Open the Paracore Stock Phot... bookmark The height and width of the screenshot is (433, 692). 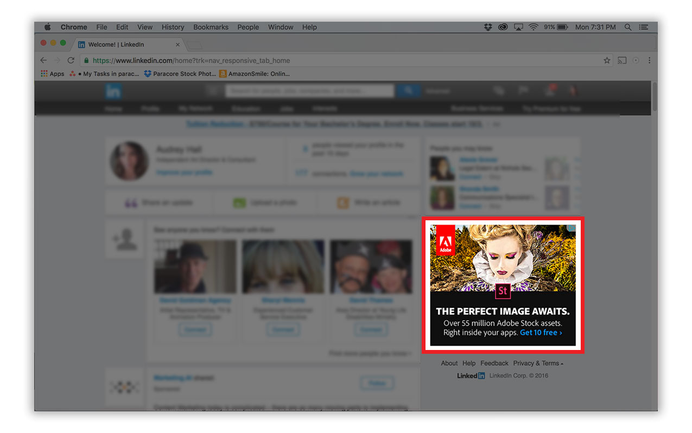[180, 74]
